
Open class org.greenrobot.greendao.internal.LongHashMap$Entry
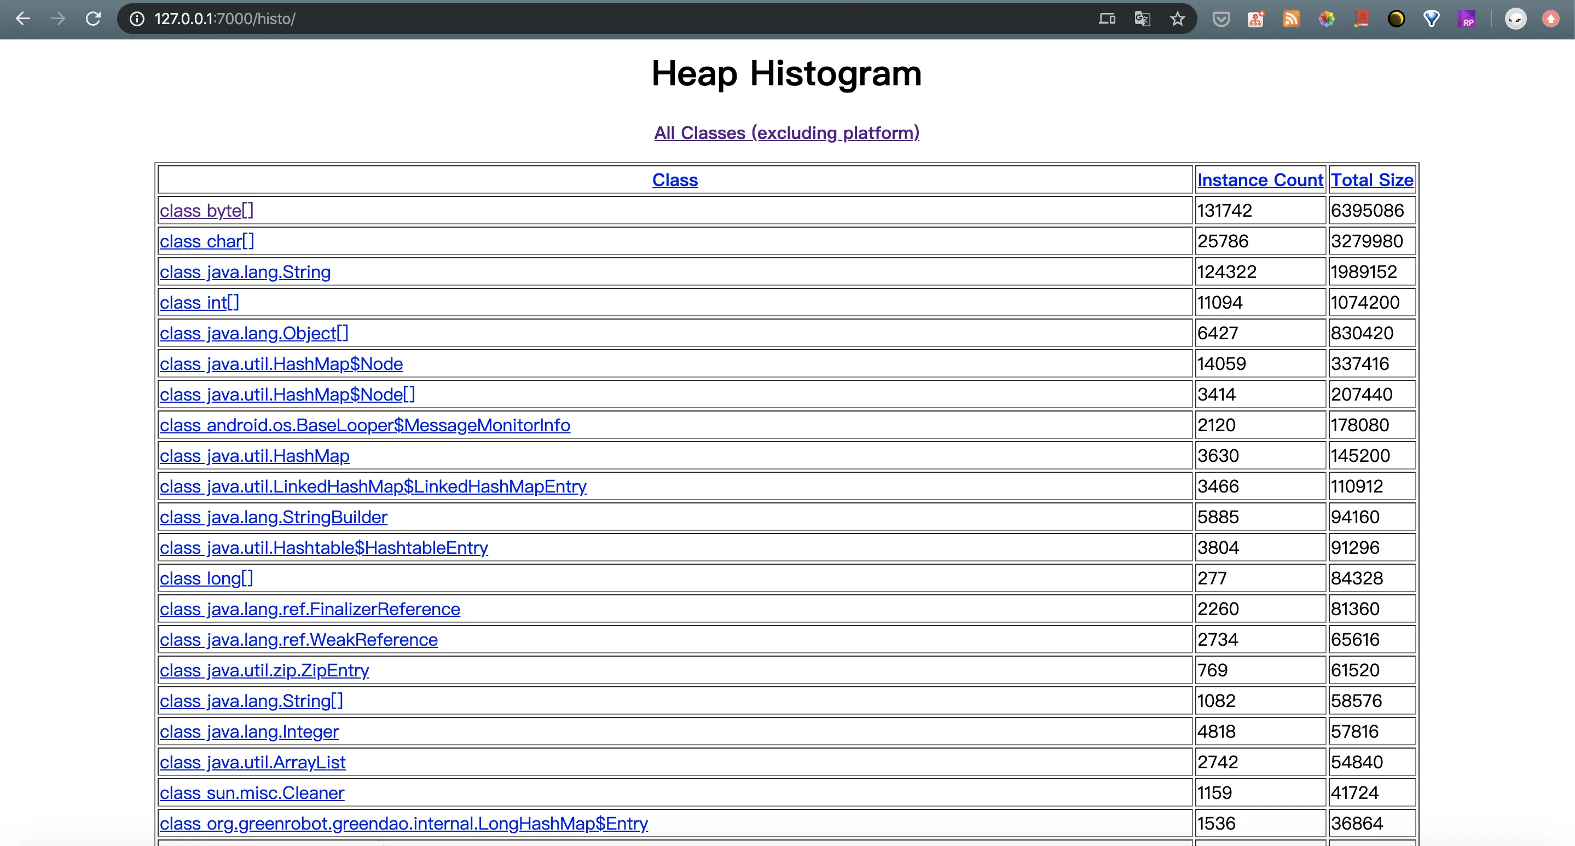tap(403, 824)
